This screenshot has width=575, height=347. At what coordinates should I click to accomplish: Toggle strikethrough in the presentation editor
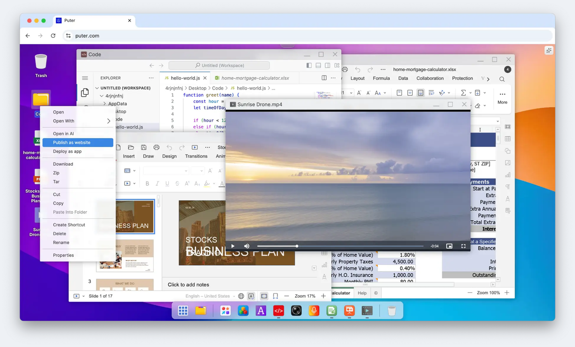click(177, 183)
